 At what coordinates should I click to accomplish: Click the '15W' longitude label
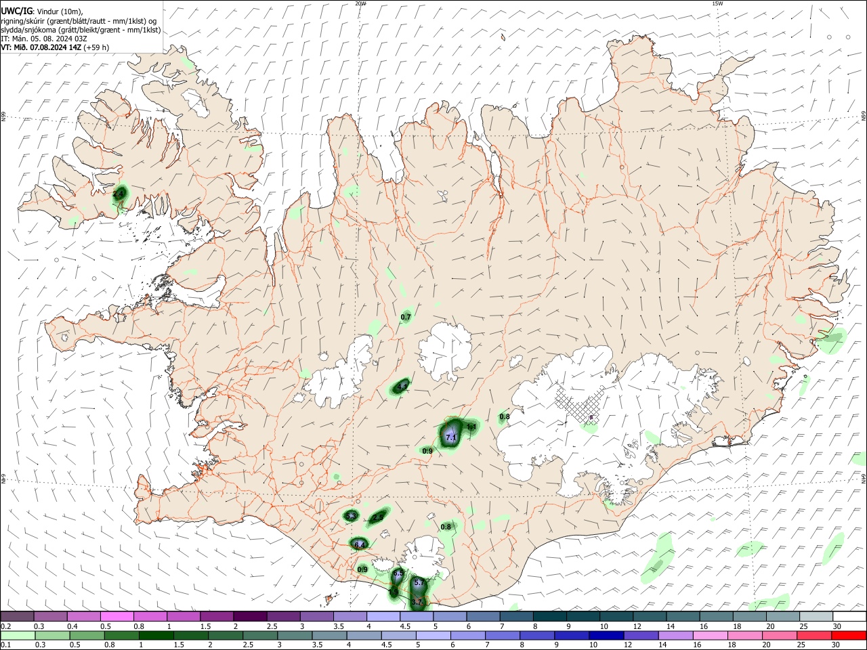(717, 3)
